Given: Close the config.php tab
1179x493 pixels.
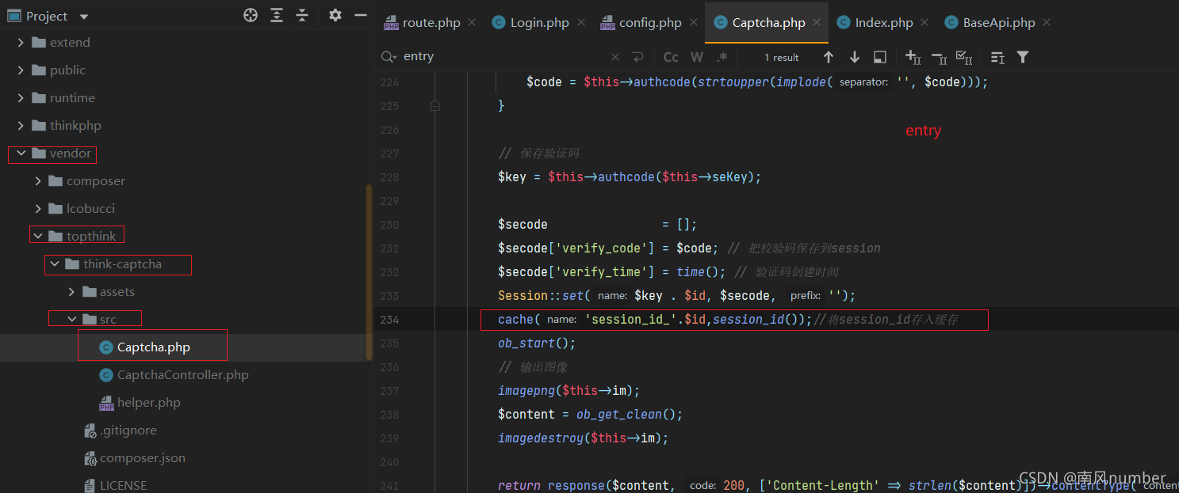Looking at the screenshot, I should click(693, 23).
